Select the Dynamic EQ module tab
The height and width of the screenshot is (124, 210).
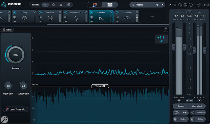coord(76,17)
